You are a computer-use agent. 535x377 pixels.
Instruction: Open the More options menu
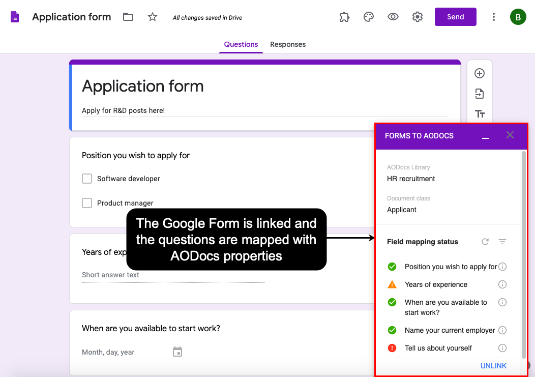493,17
